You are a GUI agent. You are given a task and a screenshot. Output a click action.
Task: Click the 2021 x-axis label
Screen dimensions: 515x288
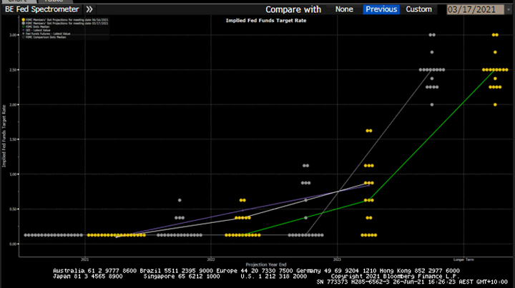point(84,259)
